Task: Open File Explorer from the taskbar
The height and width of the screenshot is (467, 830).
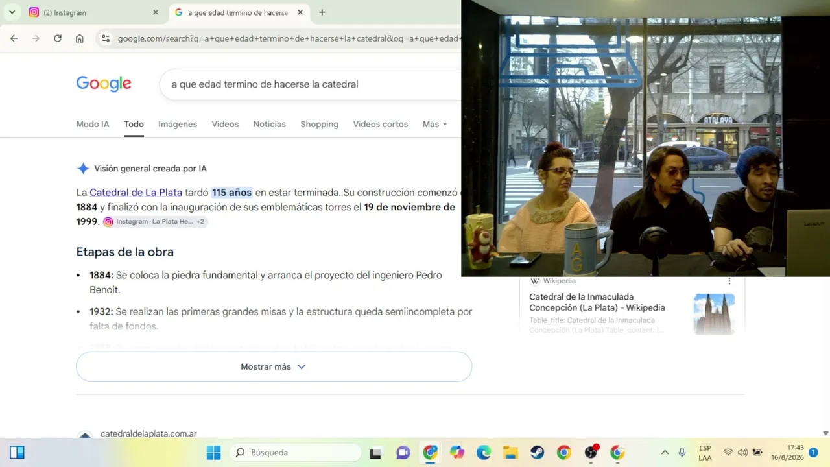Action: click(x=510, y=453)
